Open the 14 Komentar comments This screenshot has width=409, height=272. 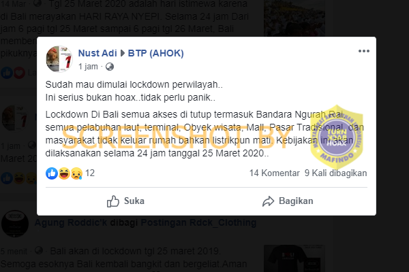pos(275,173)
